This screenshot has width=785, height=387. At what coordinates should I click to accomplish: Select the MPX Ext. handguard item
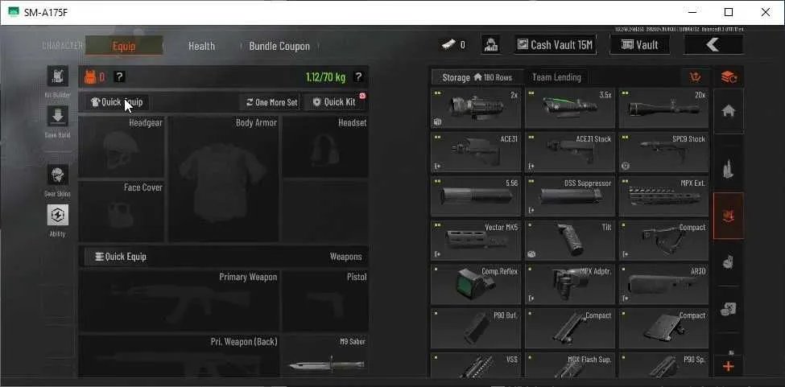pyautogui.click(x=664, y=196)
